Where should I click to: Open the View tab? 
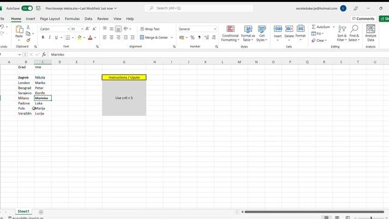coord(117,19)
